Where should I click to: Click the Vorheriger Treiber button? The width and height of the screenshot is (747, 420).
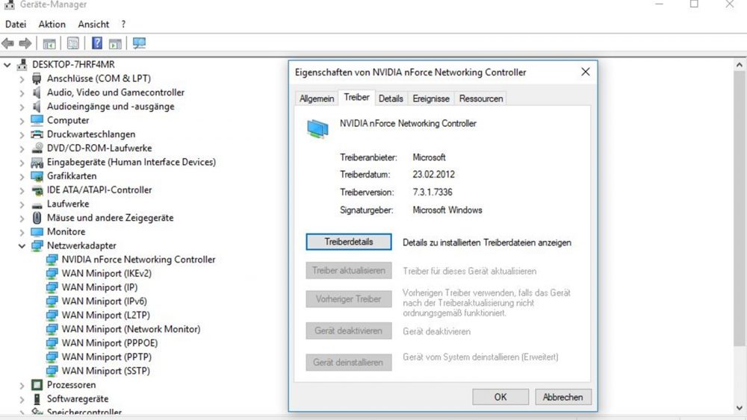[x=349, y=298]
